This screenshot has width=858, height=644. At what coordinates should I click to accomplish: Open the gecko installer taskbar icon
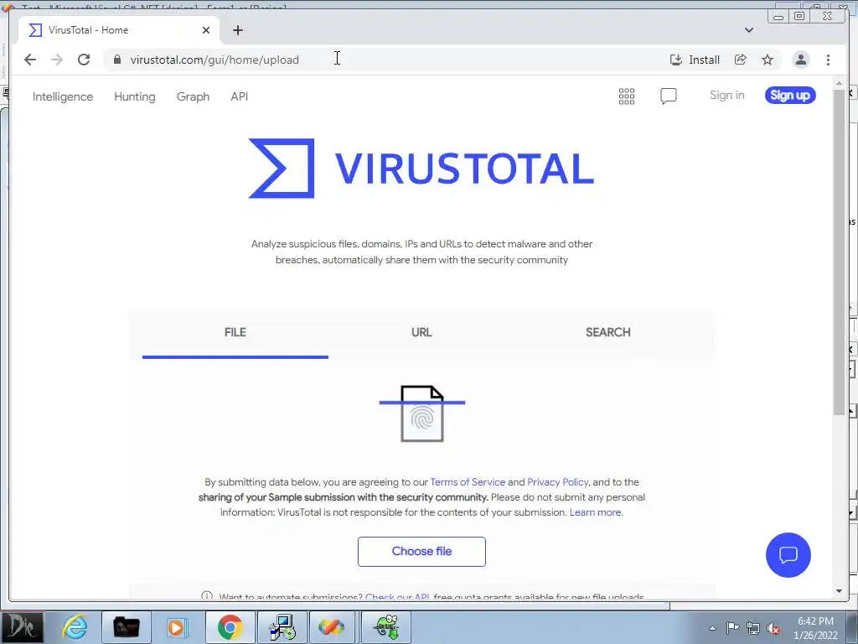pos(386,627)
